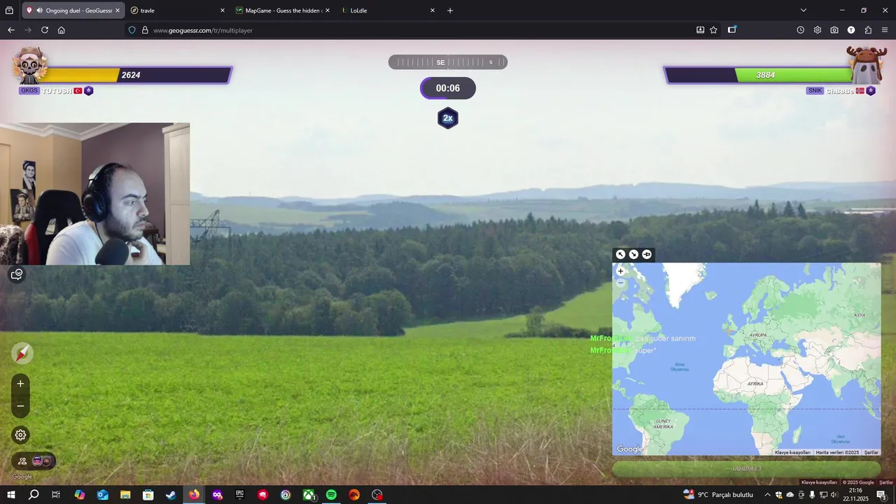This screenshot has width=896, height=504.
Task: Open weather widget 9°C Parçalı bulutlu
Action: tap(718, 495)
